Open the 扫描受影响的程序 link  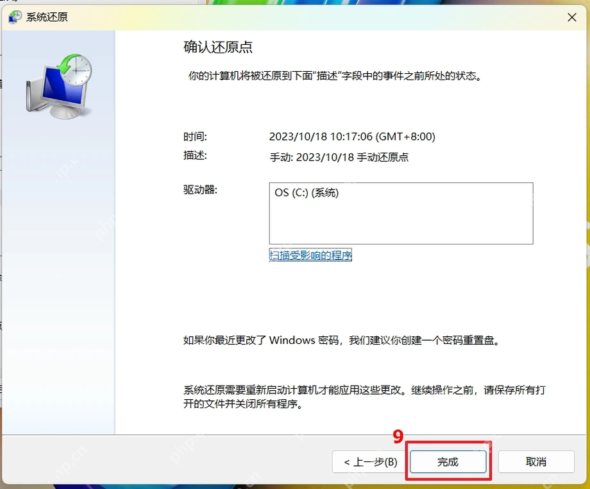pyautogui.click(x=310, y=255)
